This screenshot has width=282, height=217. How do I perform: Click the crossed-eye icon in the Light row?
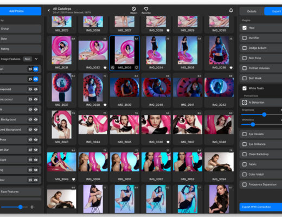point(30,160)
